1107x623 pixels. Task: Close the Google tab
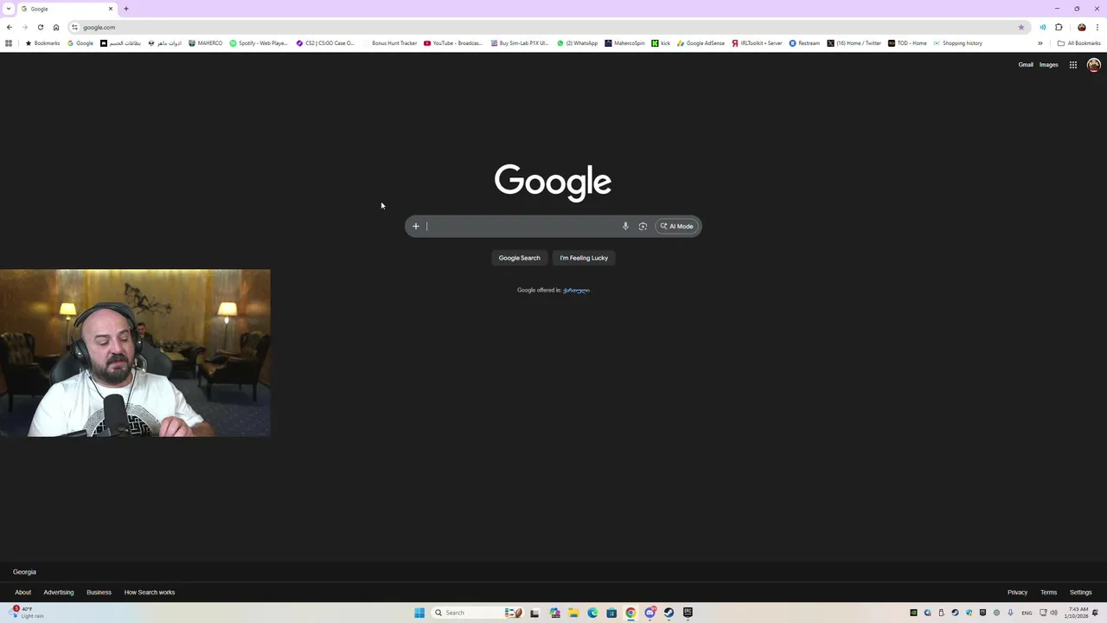pos(111,9)
